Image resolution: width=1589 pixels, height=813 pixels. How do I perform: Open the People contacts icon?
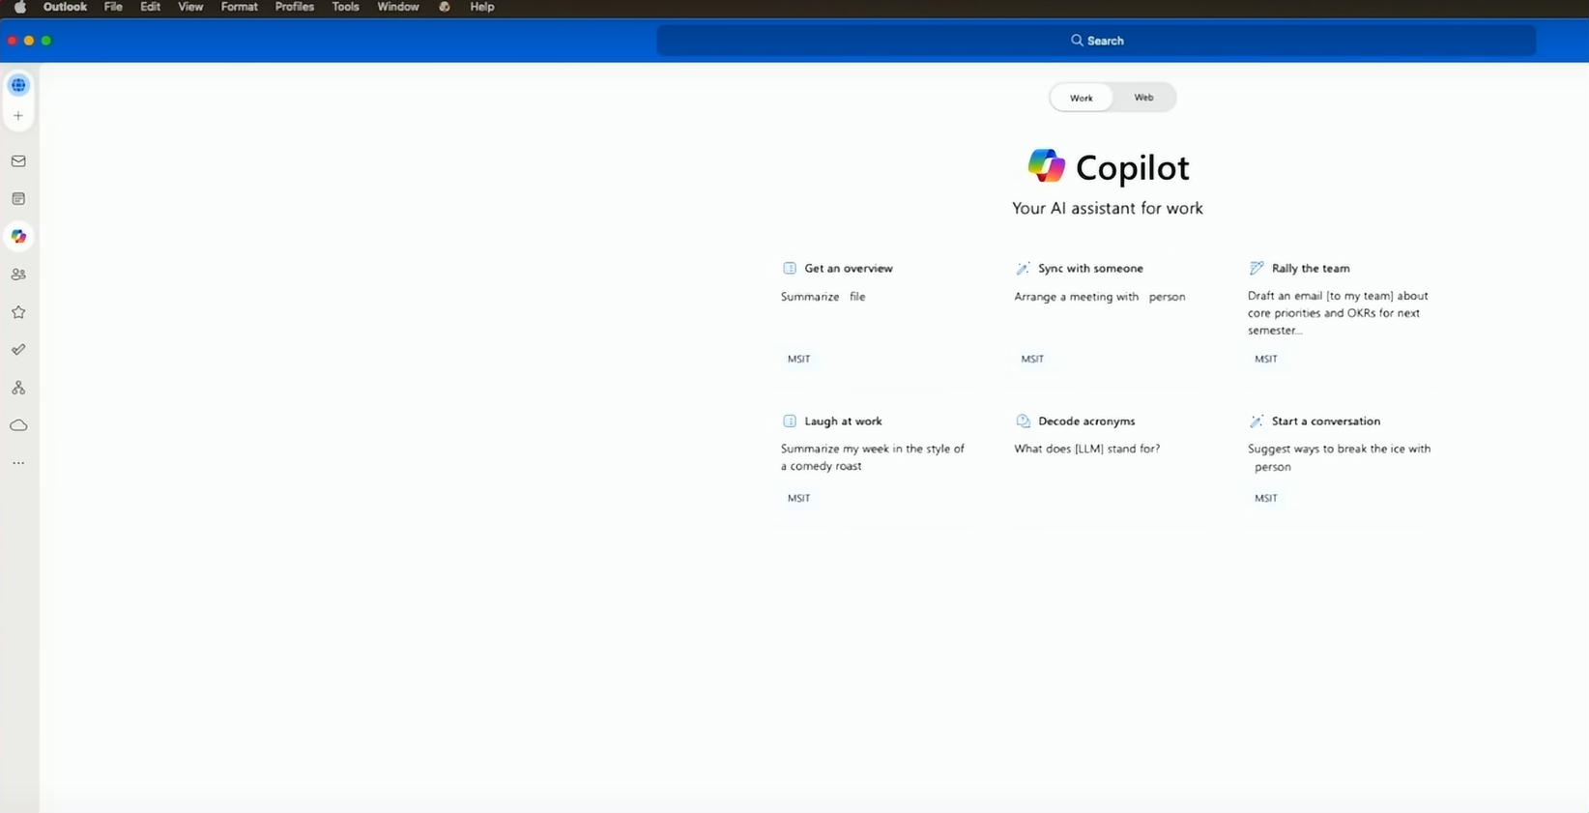point(18,275)
